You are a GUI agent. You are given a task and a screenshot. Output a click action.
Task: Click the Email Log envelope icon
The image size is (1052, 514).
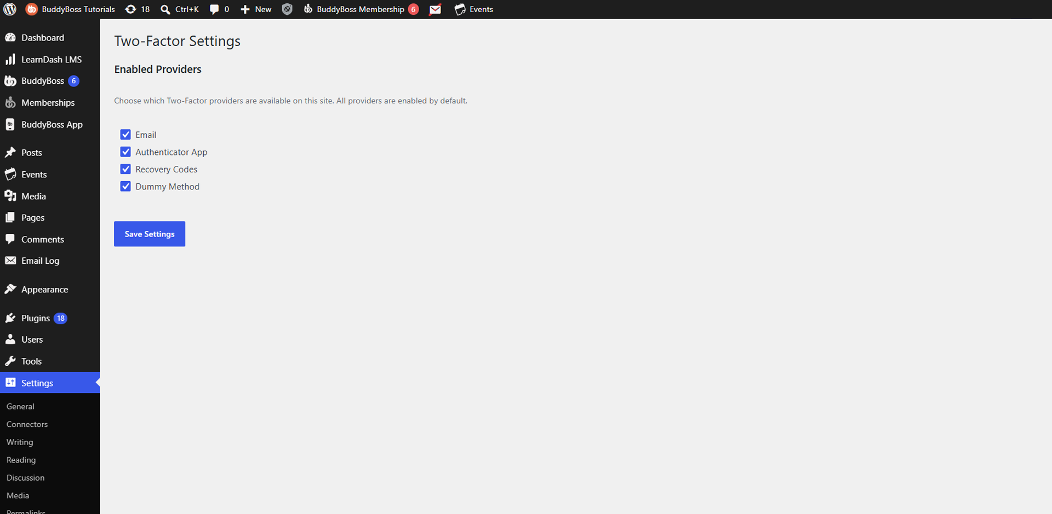pyautogui.click(x=10, y=261)
